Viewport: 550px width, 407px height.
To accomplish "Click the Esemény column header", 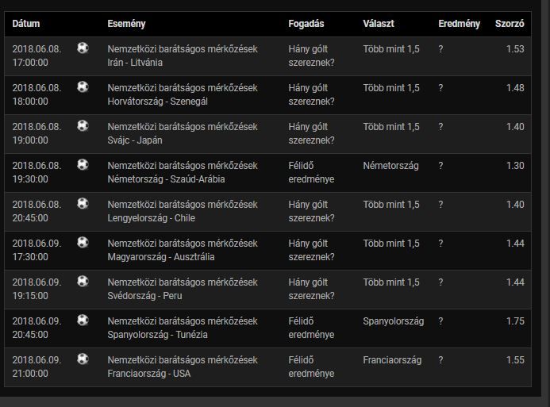I will (126, 24).
